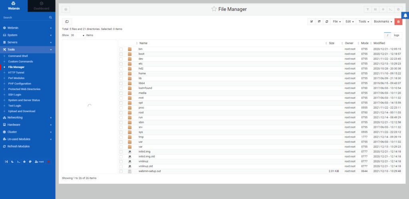Expand the Servers sidebar section
The height and width of the screenshot is (199, 409).
28,42
